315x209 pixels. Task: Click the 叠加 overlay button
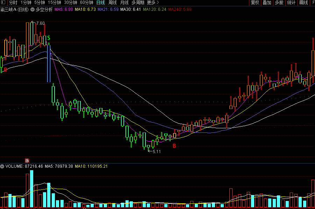click(267, 2)
